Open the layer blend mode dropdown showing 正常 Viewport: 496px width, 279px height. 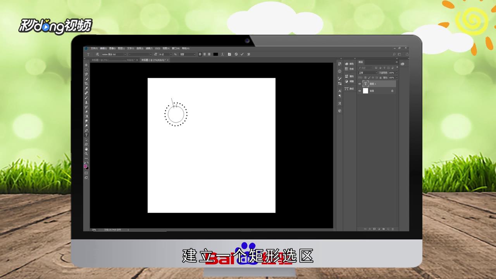tap(367, 73)
